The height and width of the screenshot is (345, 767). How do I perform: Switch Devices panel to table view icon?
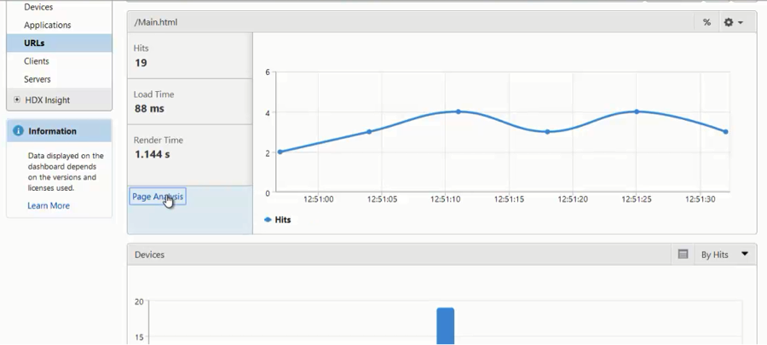click(683, 255)
